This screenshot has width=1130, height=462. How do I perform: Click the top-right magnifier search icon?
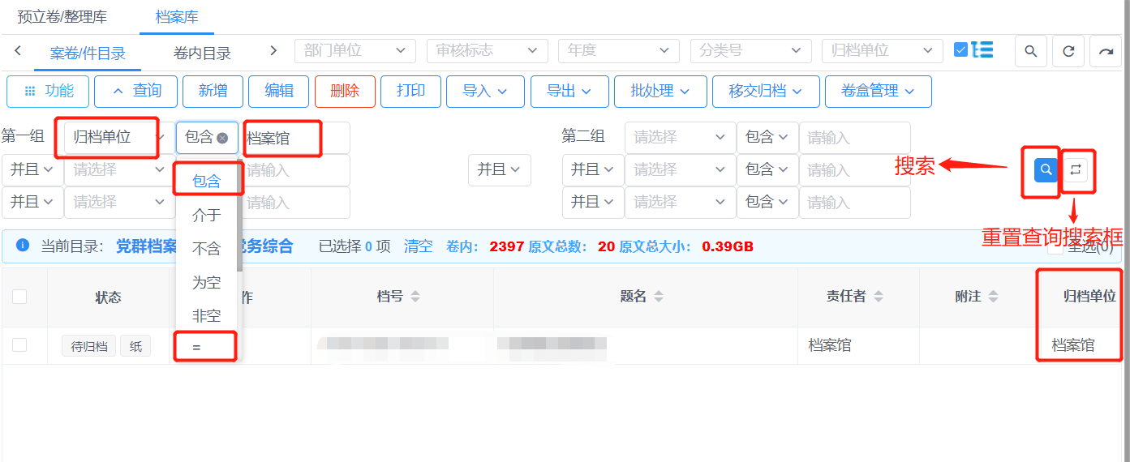1030,51
